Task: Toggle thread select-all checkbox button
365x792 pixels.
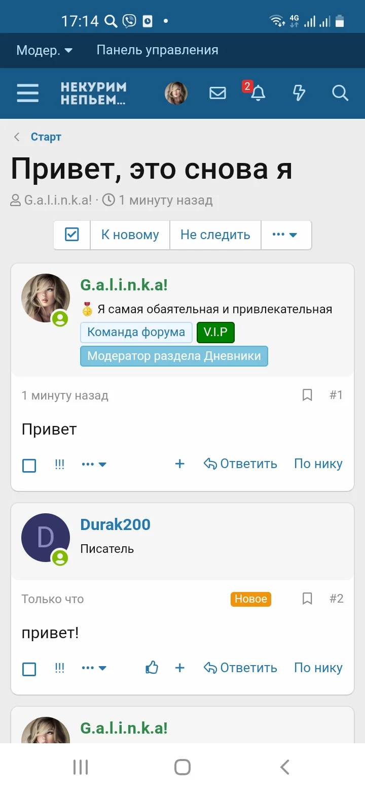Action: tap(72, 235)
